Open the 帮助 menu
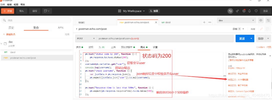Viewport: 272px width, 100px height. pos(22,5)
